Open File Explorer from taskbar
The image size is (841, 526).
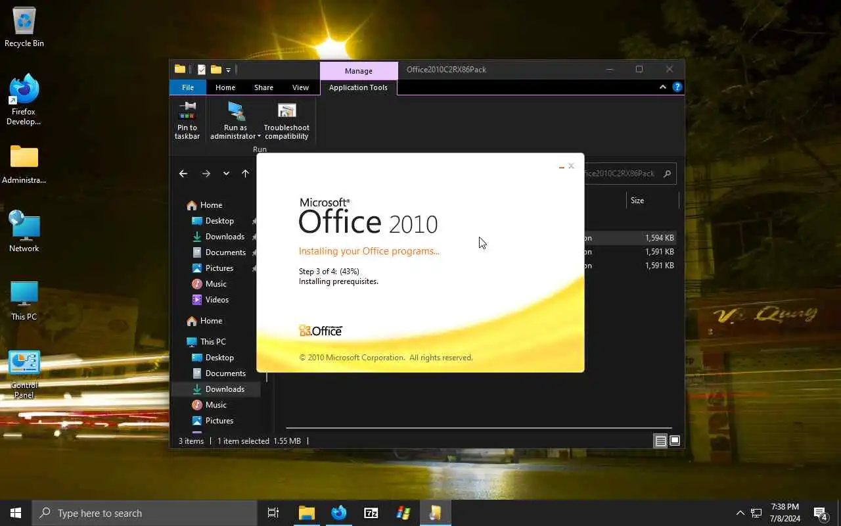[307, 513]
